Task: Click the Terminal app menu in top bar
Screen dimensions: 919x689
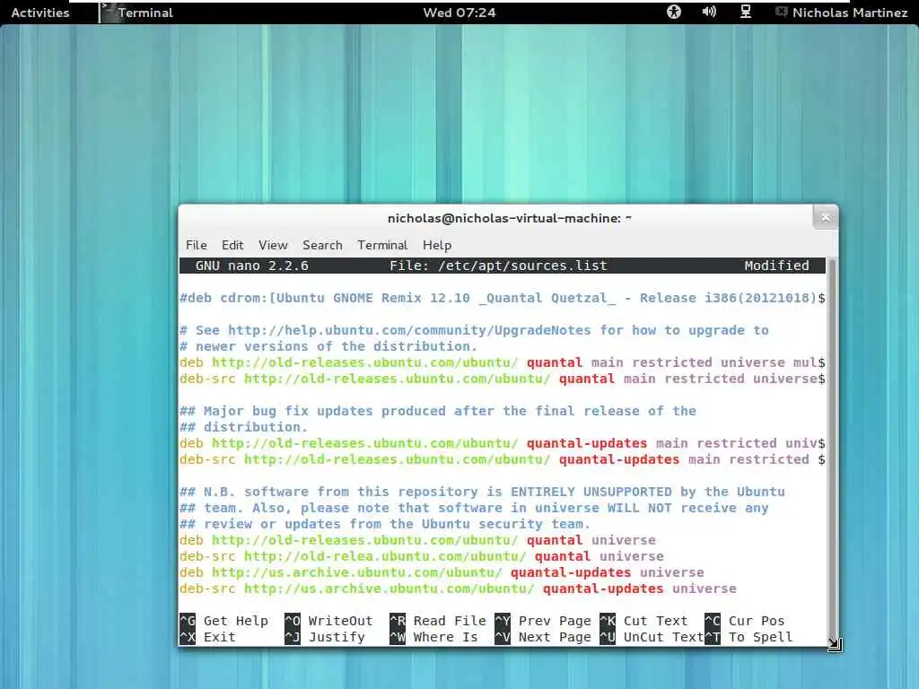Action: click(136, 13)
